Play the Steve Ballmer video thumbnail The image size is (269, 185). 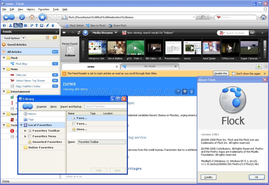[117, 48]
